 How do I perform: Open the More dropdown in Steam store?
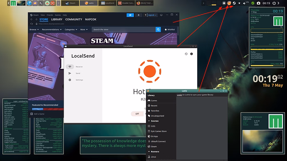point(84,29)
